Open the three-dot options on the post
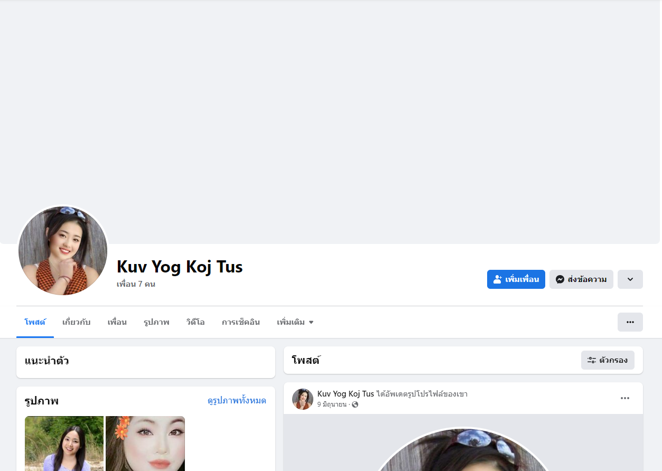 point(625,398)
